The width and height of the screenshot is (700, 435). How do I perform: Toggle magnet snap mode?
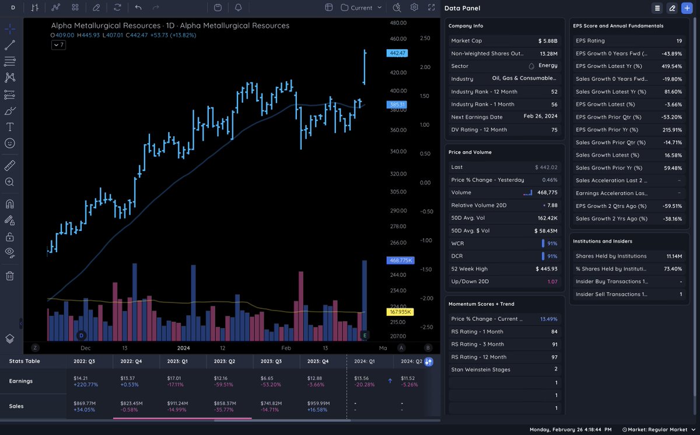click(10, 204)
